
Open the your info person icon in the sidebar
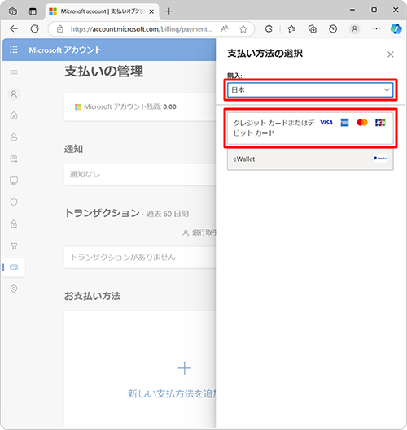[14, 137]
